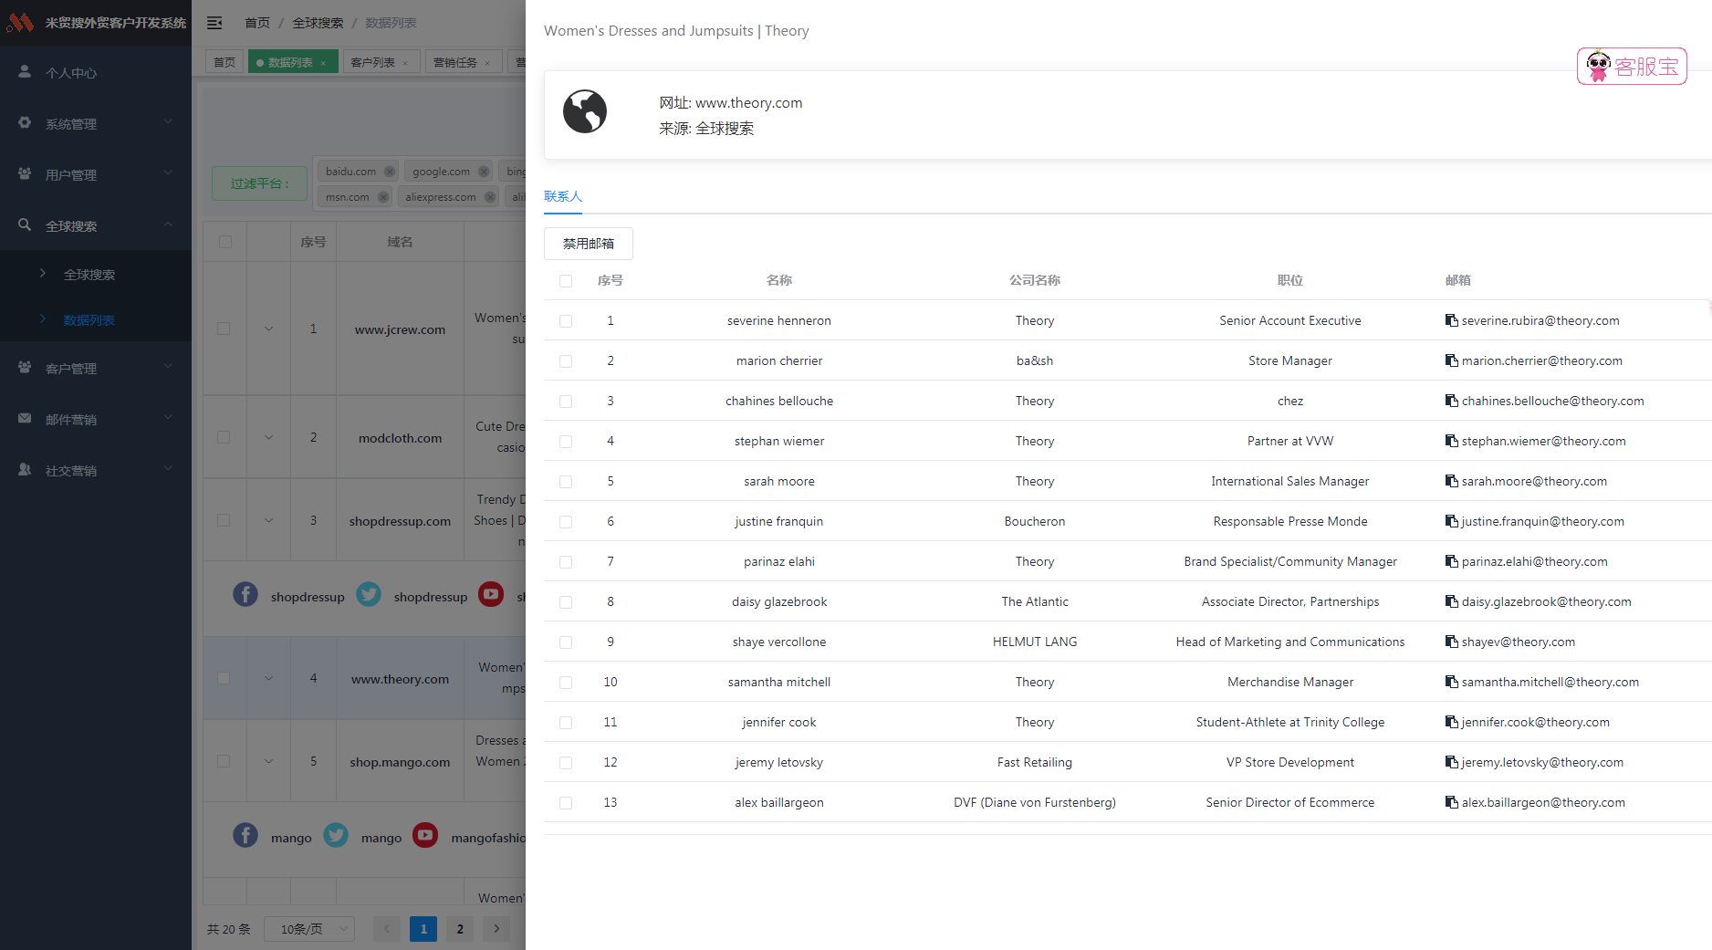This screenshot has width=1712, height=950.
Task: Switch to 首页 tab in tab bar
Action: [x=224, y=62]
